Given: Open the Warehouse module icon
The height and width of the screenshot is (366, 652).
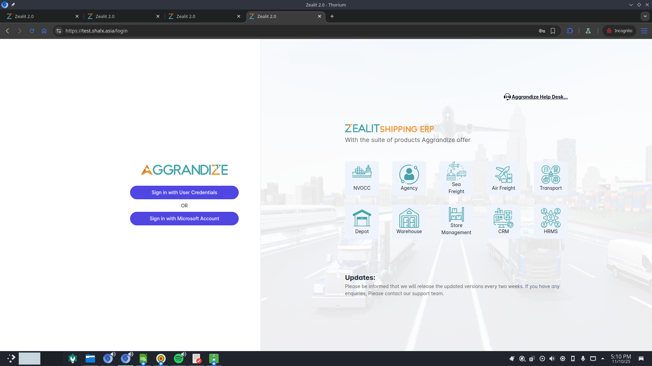Looking at the screenshot, I should pyautogui.click(x=409, y=221).
